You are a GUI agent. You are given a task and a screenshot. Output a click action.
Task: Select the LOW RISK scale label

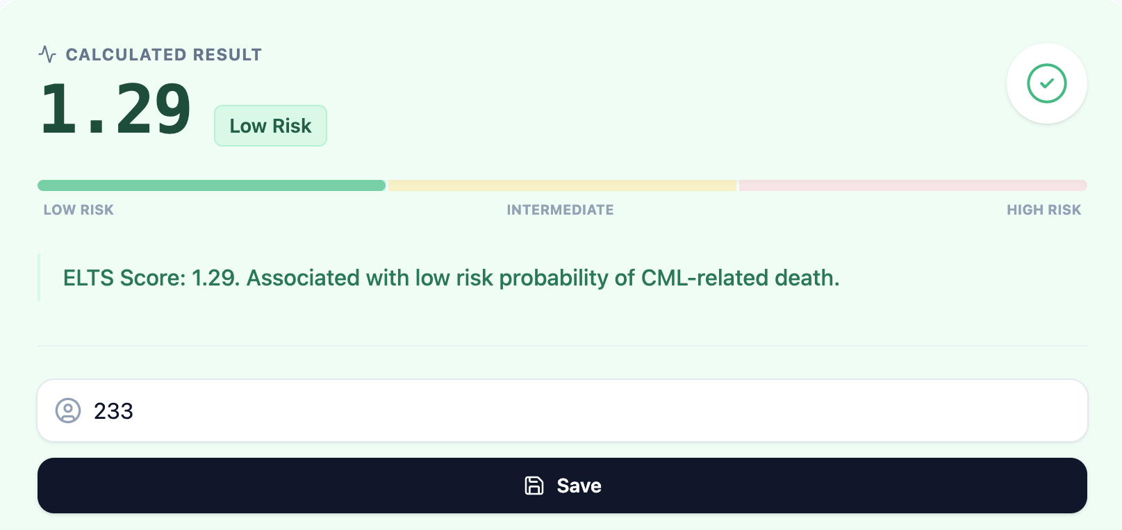coord(79,210)
